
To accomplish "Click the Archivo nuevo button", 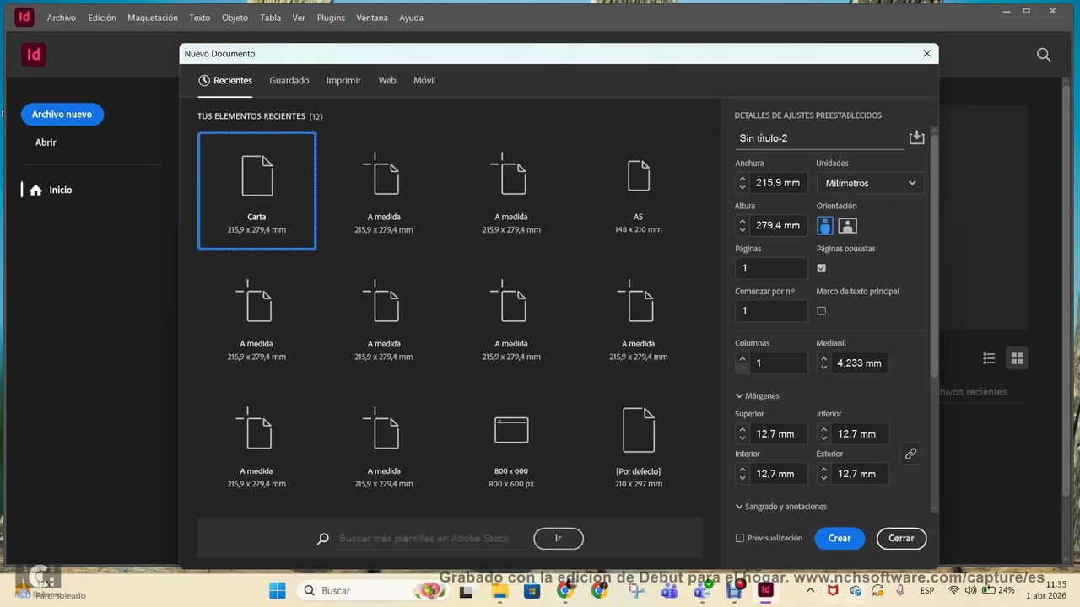I will pos(62,115).
